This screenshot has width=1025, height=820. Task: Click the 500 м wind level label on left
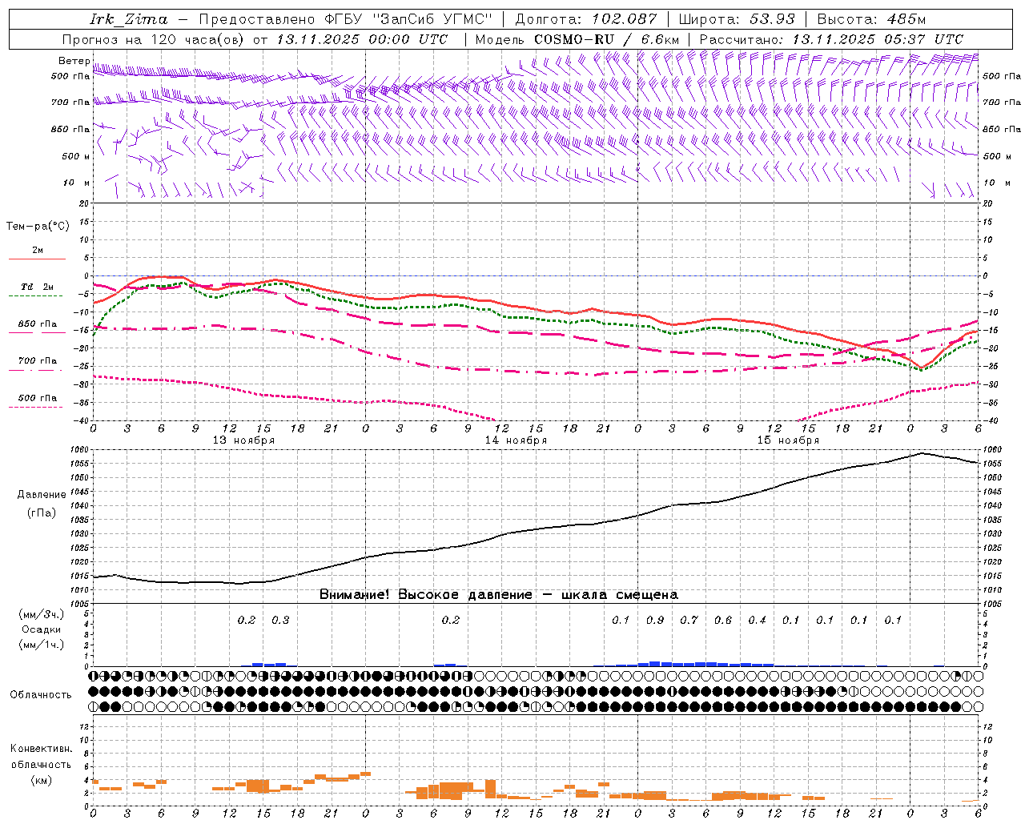75,156
